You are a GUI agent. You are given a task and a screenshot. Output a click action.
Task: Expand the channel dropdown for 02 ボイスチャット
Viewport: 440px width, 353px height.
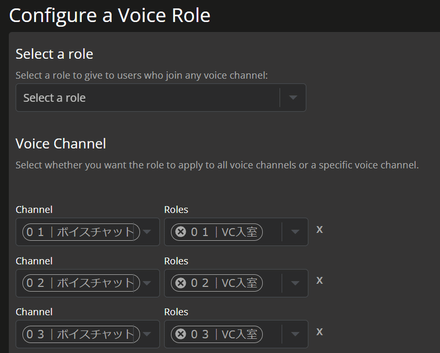[147, 283]
